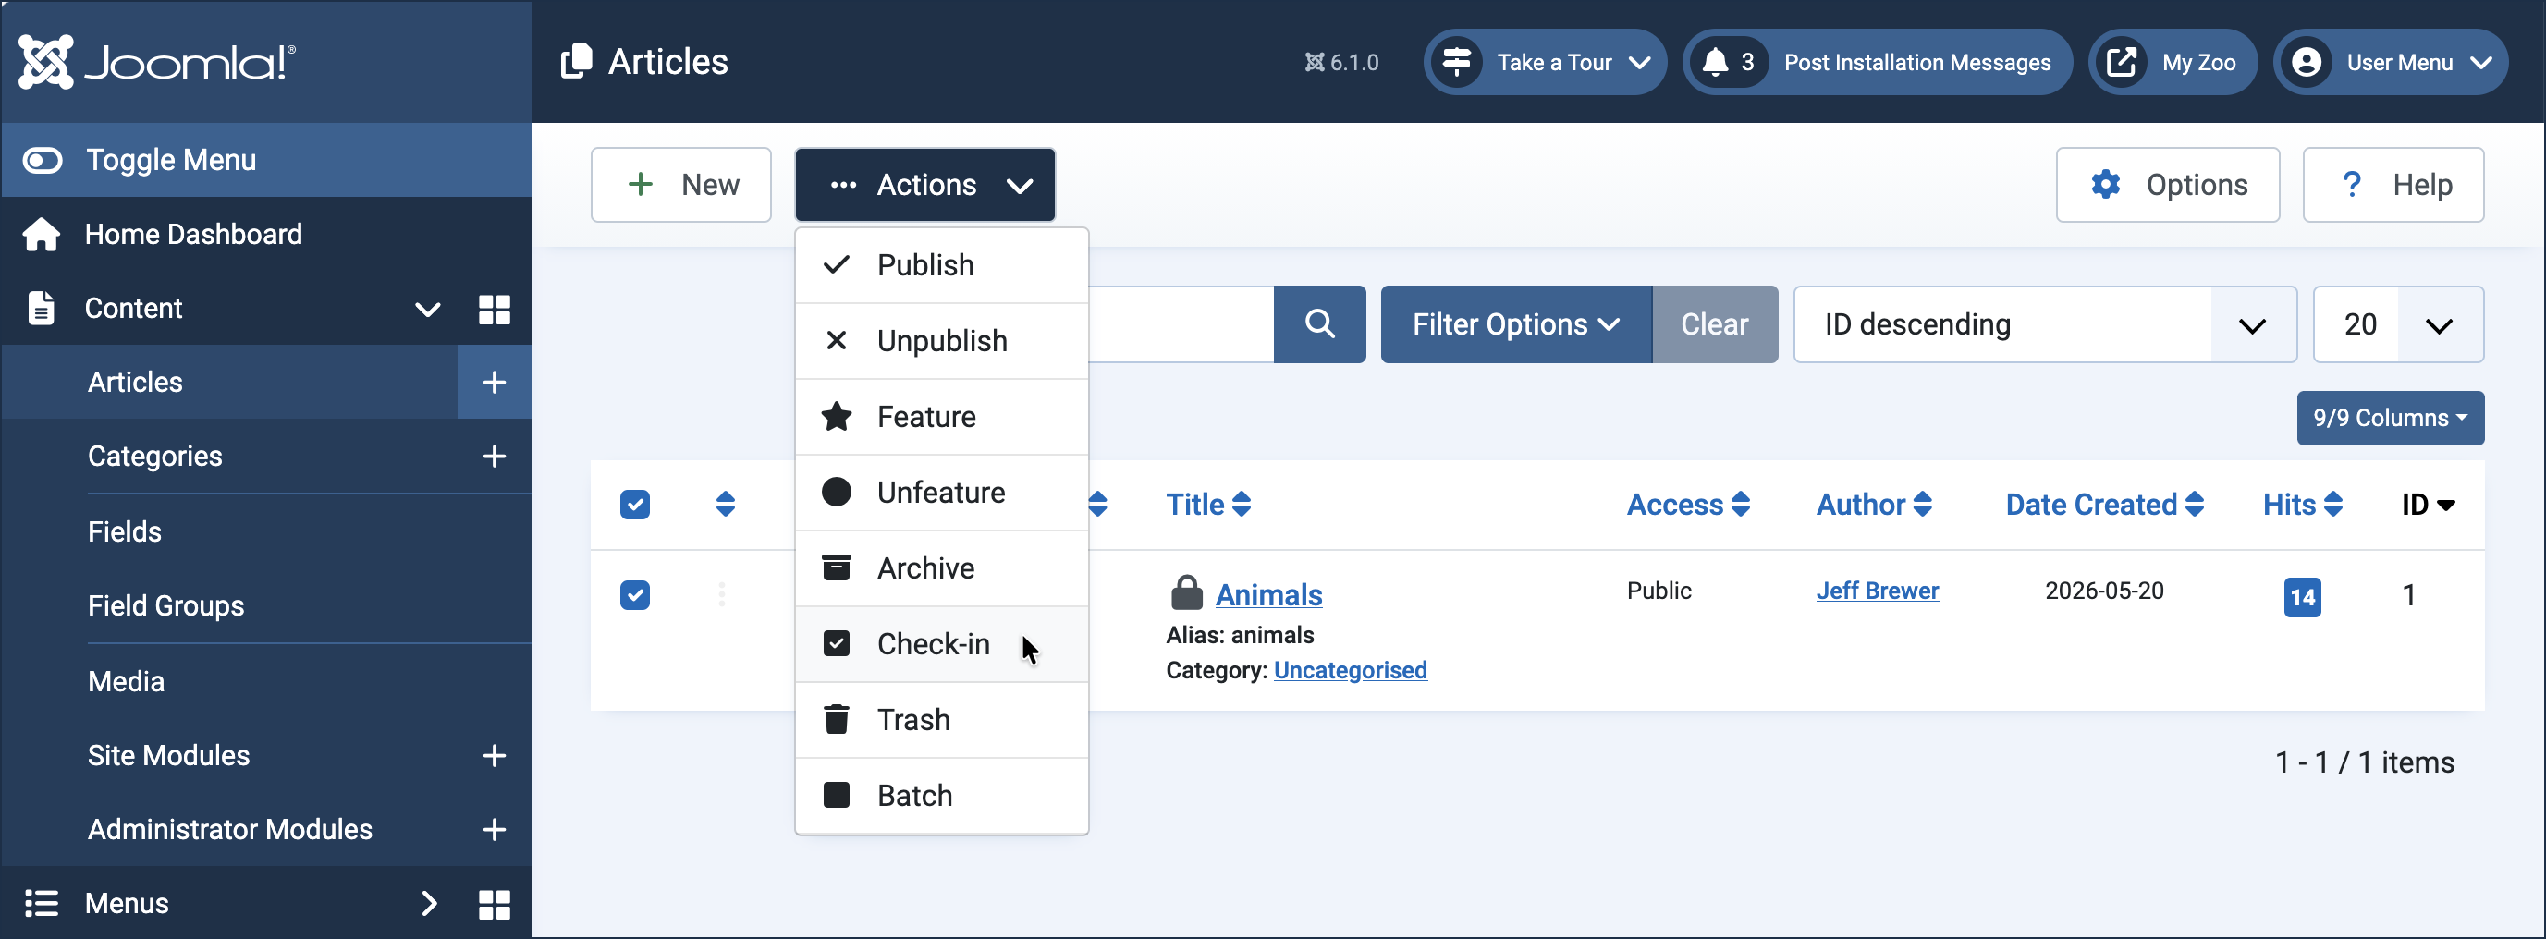The width and height of the screenshot is (2546, 939).
Task: Uncheck the select-all header checkbox
Action: (x=634, y=506)
